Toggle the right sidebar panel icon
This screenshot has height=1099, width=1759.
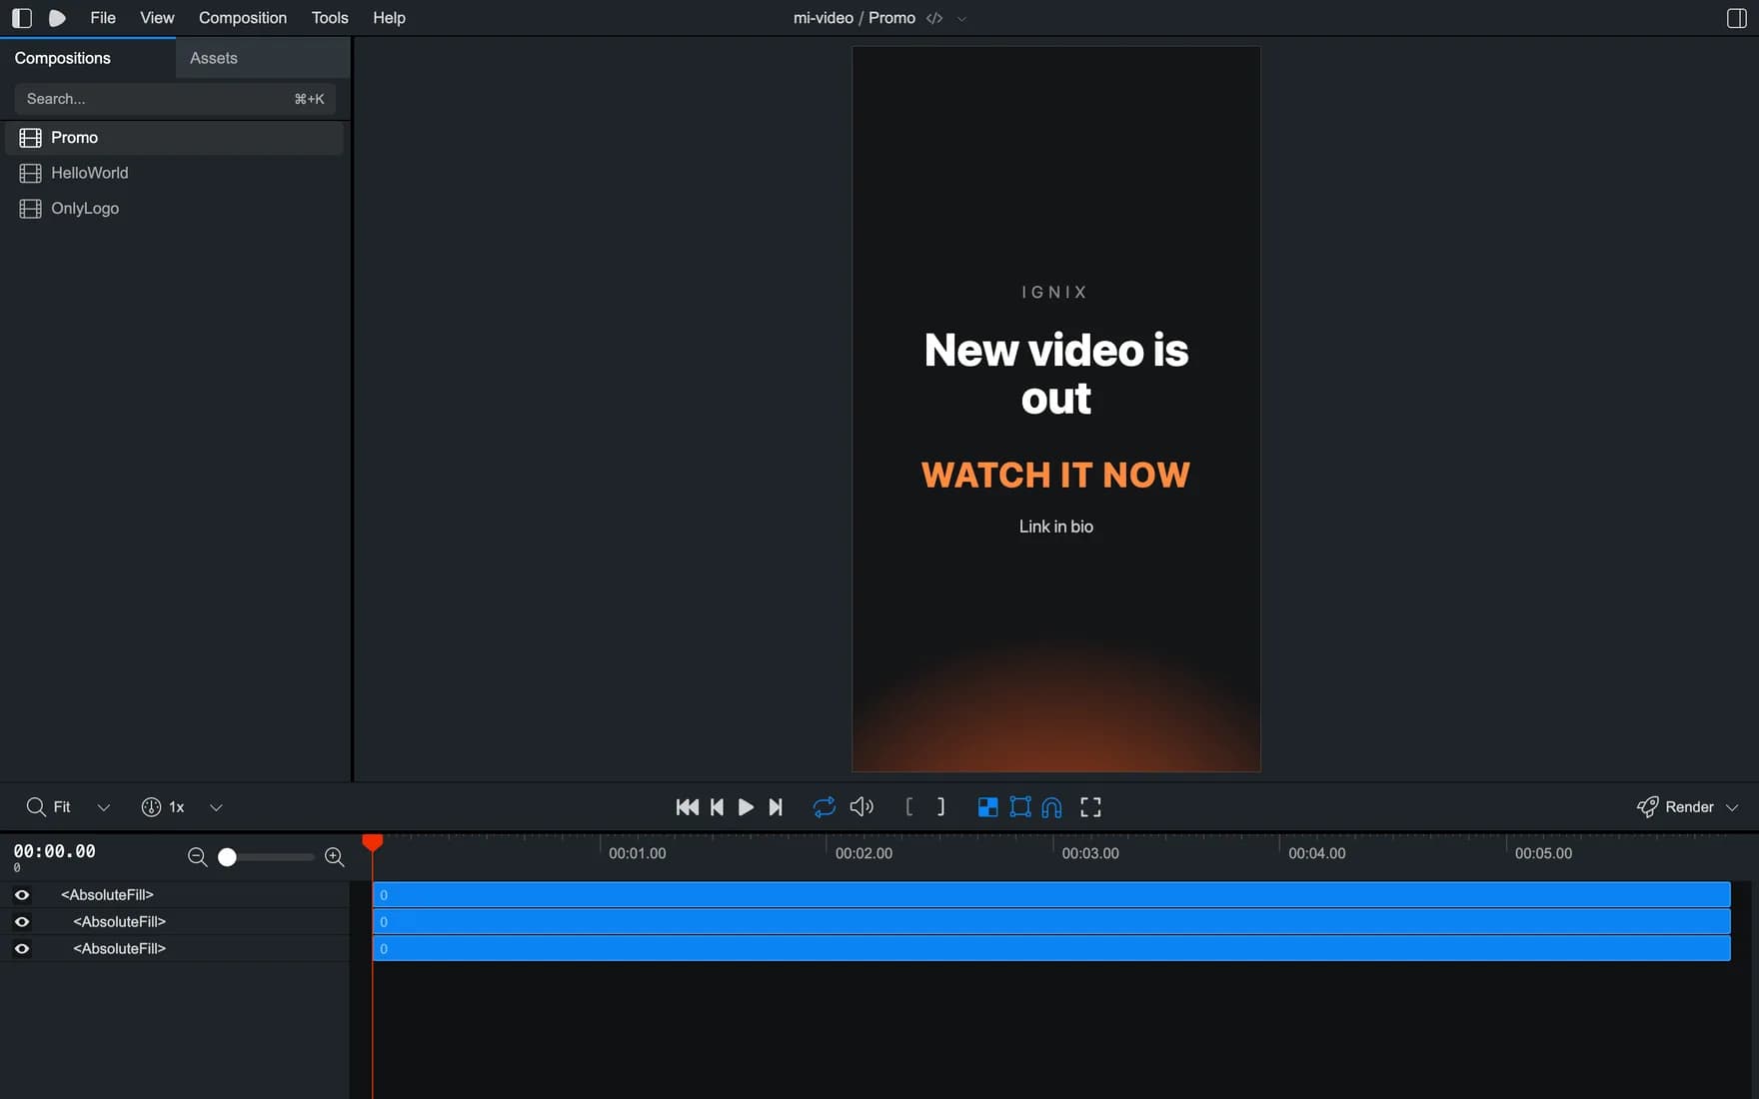click(1737, 18)
